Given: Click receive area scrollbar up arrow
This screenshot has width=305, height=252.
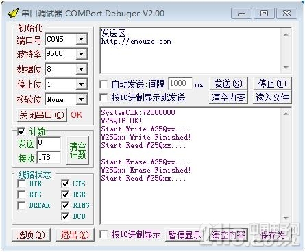Looking at the screenshot, I should pyautogui.click(x=286, y=114).
